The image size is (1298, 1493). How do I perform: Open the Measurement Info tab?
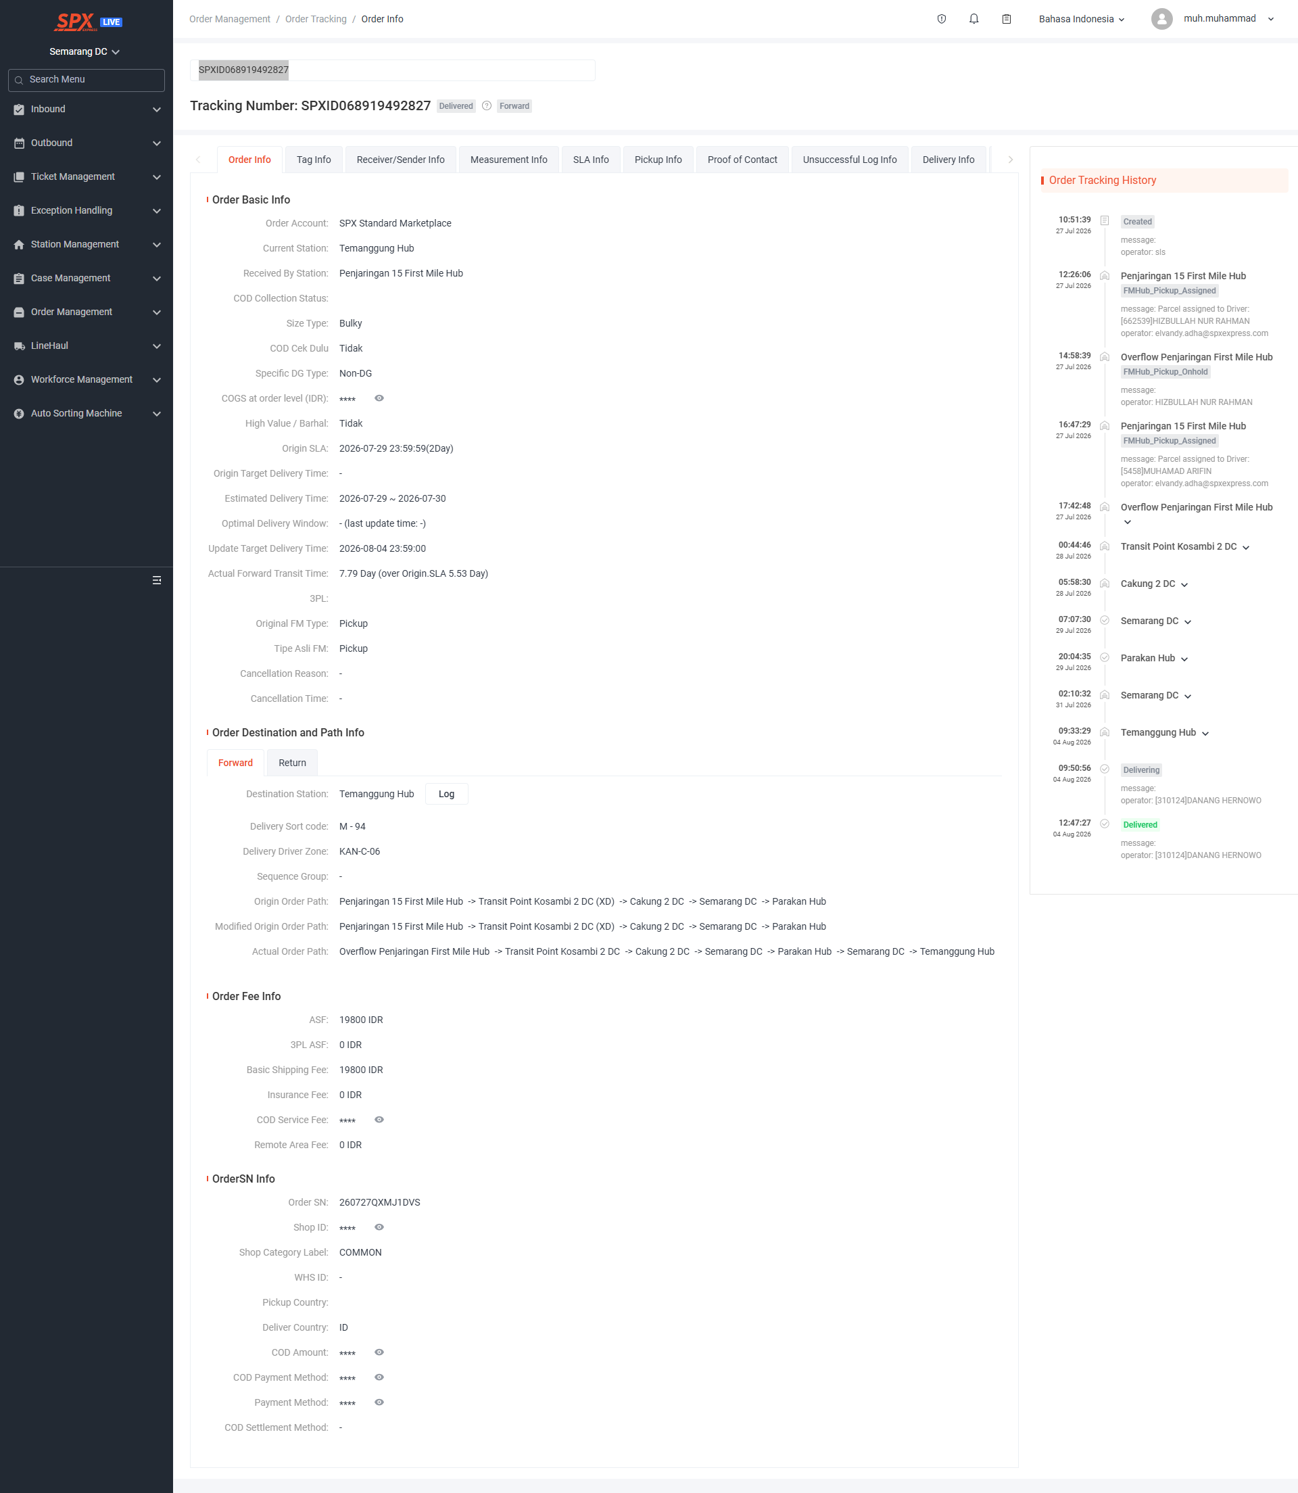[x=508, y=160]
